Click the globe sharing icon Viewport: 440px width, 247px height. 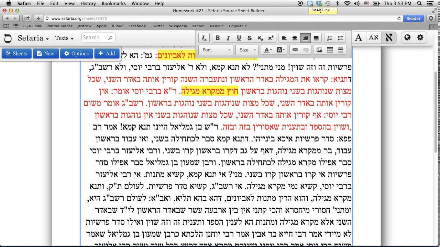click(407, 38)
